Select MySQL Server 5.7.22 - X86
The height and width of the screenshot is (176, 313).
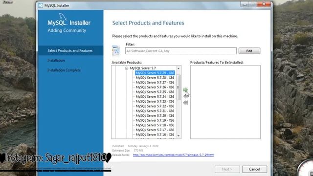(155, 106)
